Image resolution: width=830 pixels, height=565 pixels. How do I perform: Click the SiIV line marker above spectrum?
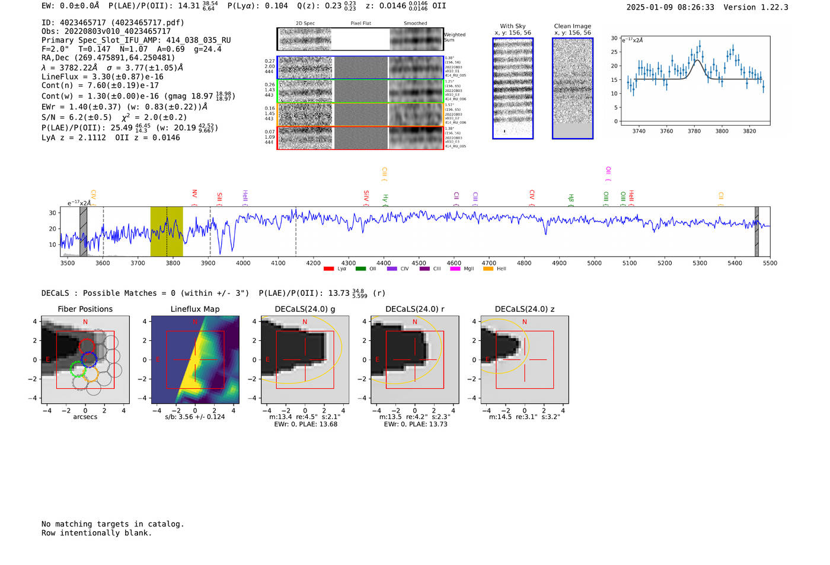pyautogui.click(x=366, y=197)
